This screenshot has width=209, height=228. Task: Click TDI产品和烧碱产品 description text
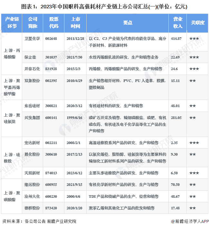coord(124,196)
